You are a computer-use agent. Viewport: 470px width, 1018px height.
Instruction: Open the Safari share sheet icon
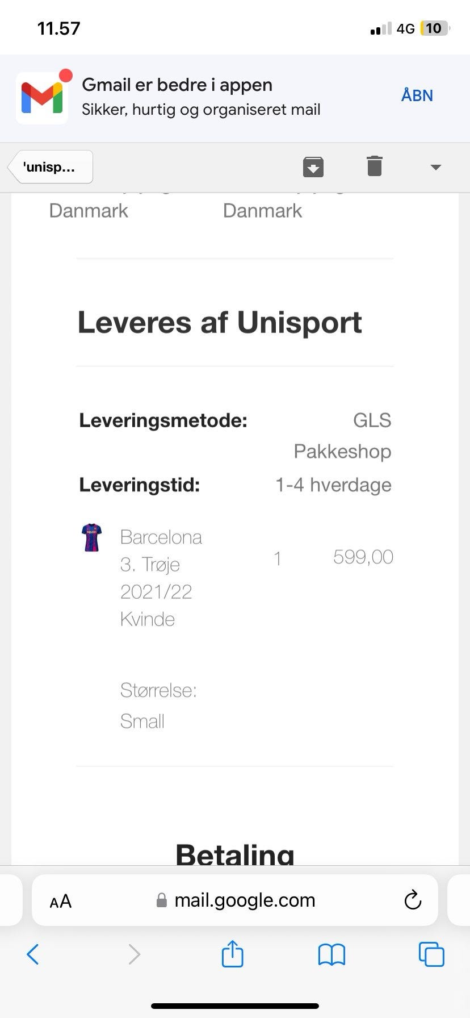232,954
